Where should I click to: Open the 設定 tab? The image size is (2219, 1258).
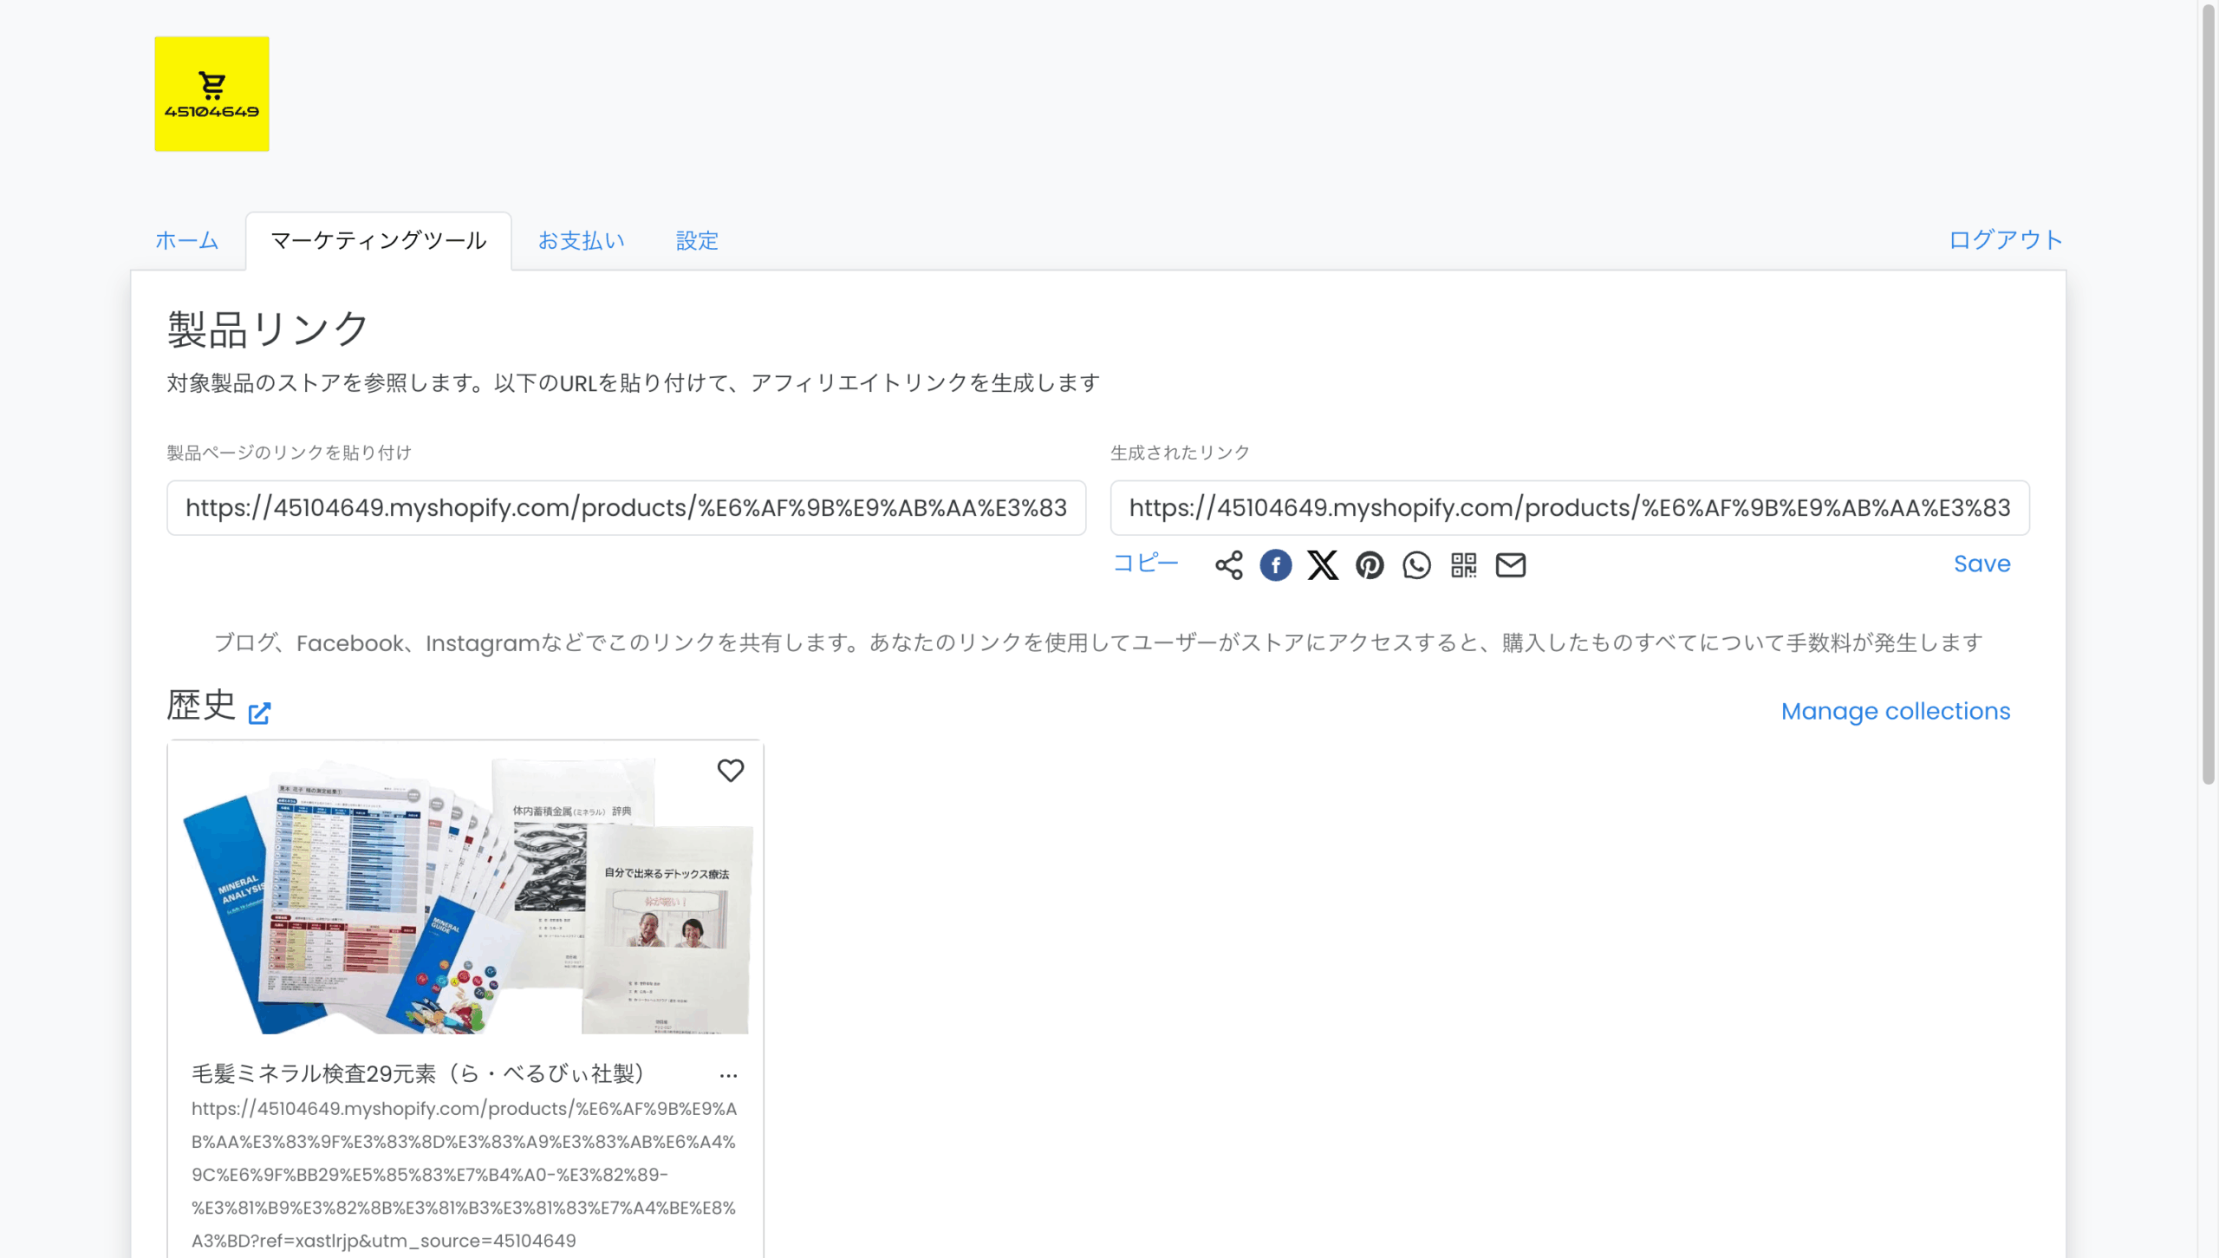tap(697, 240)
